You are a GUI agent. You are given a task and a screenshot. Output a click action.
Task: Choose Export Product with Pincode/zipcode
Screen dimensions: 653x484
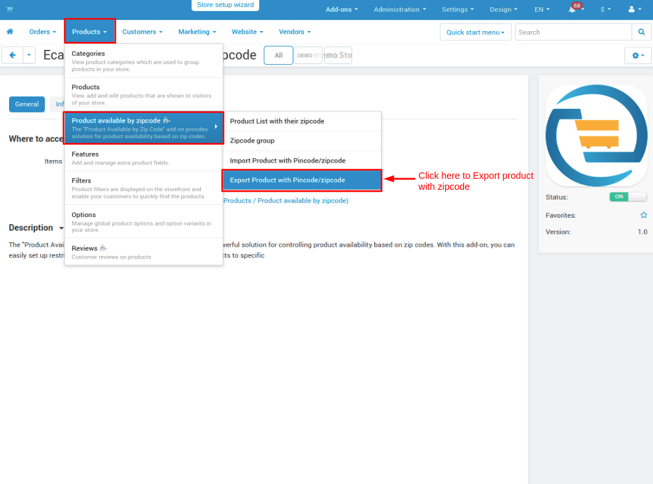point(302,180)
